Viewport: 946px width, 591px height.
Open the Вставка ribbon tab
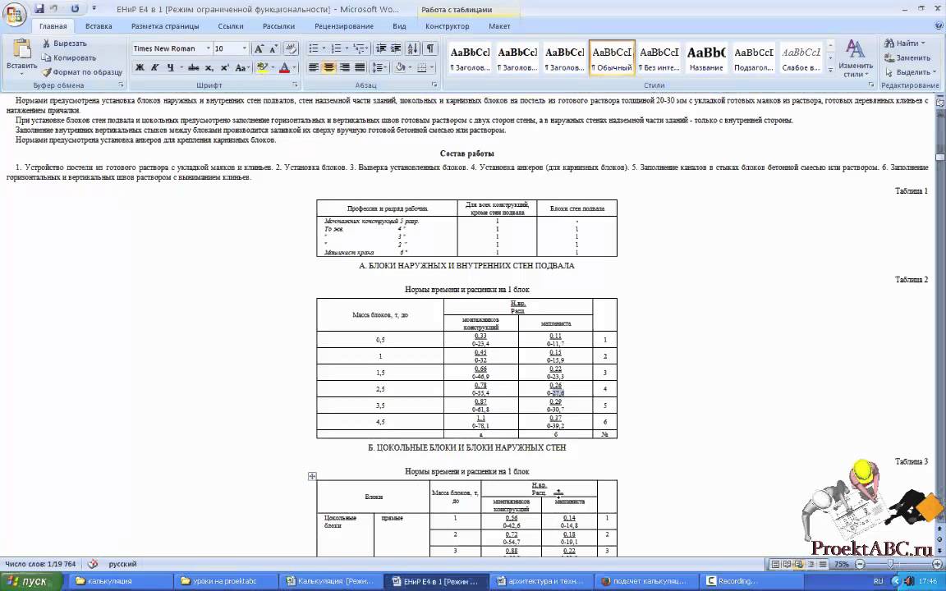coord(99,26)
